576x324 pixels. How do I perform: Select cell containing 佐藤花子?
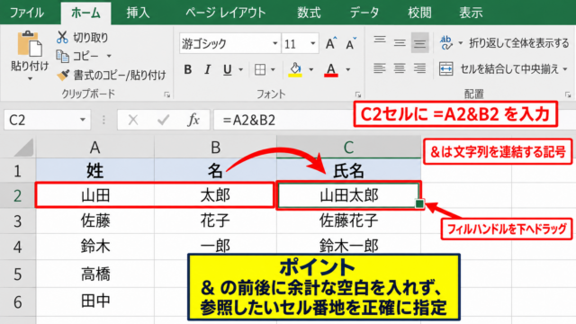(x=348, y=221)
